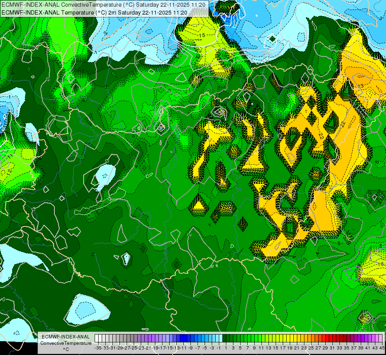
Task: Click the legend's 'ConvectiveTemperature' caption
Action: coord(66,343)
